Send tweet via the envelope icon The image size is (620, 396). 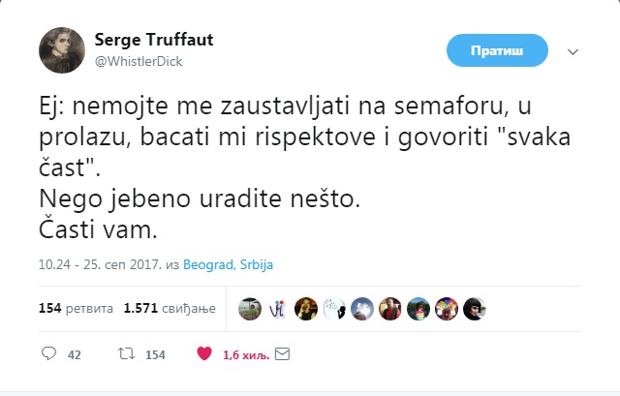click(x=282, y=355)
